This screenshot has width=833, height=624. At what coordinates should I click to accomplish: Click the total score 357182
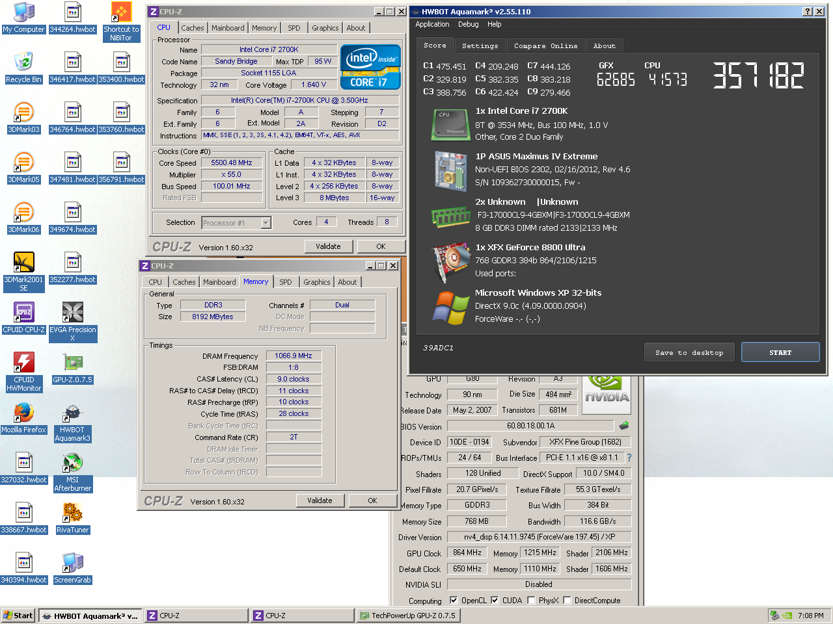(758, 75)
